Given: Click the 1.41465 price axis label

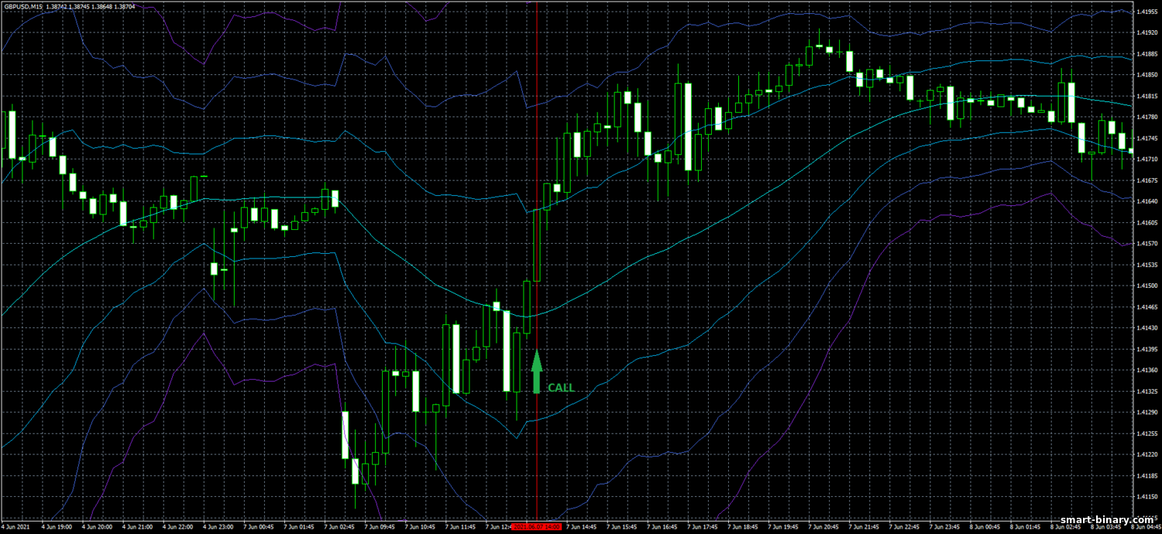Looking at the screenshot, I should [1146, 307].
